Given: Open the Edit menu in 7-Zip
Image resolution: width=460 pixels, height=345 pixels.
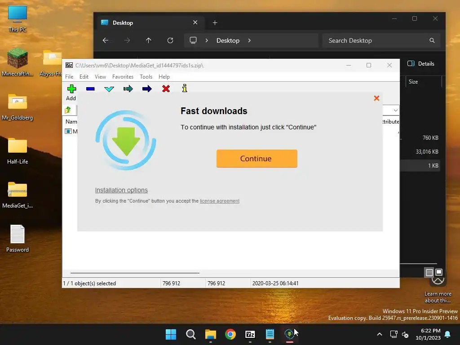Looking at the screenshot, I should 84,76.
